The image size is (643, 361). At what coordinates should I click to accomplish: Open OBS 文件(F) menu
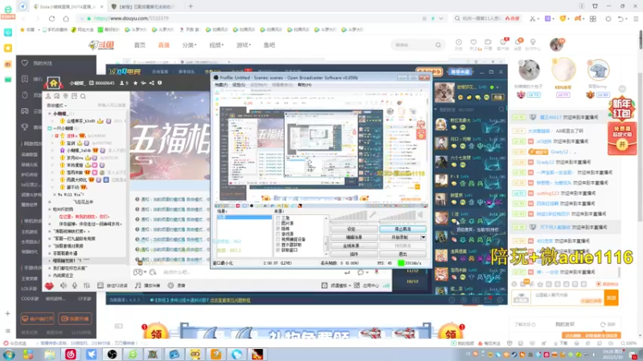[x=221, y=85]
